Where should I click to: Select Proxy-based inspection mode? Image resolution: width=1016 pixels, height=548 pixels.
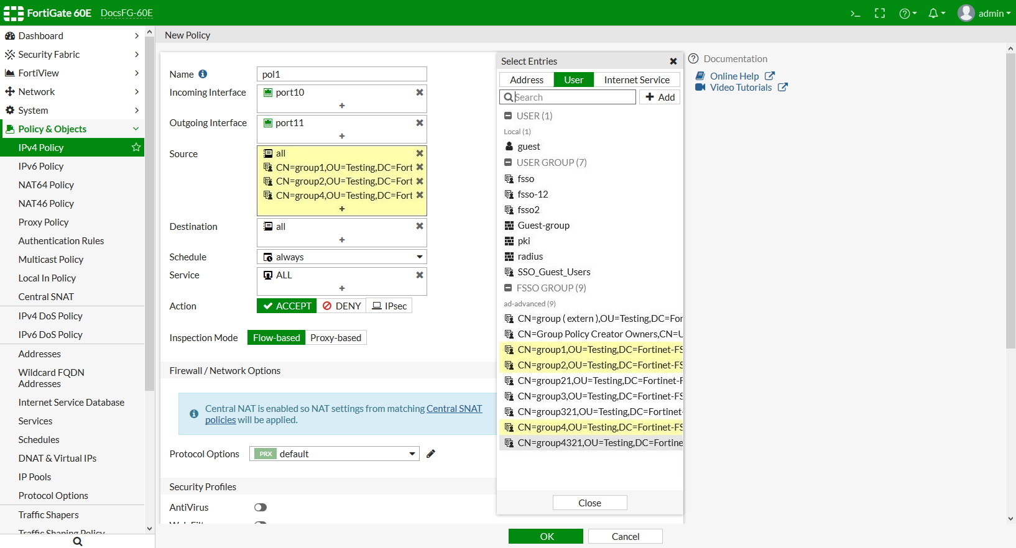(x=336, y=337)
